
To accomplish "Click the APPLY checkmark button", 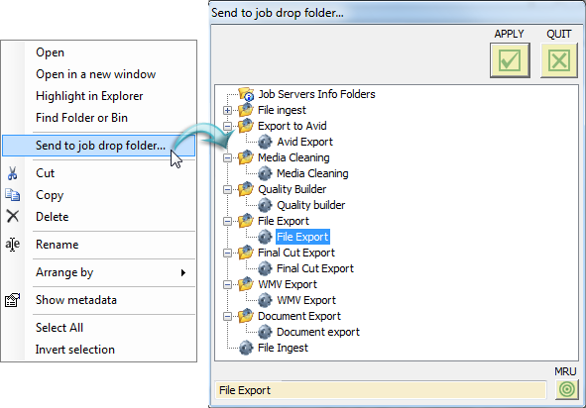I will click(x=510, y=60).
